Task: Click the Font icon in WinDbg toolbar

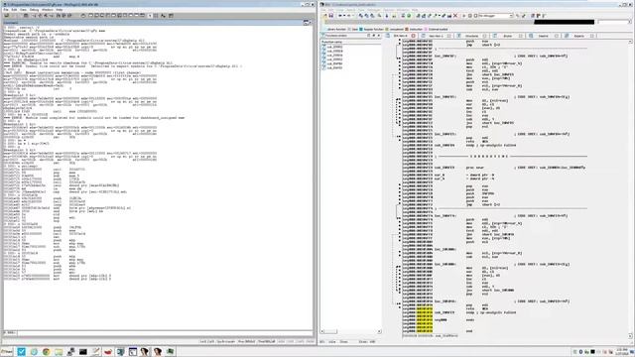Action: [x=163, y=16]
